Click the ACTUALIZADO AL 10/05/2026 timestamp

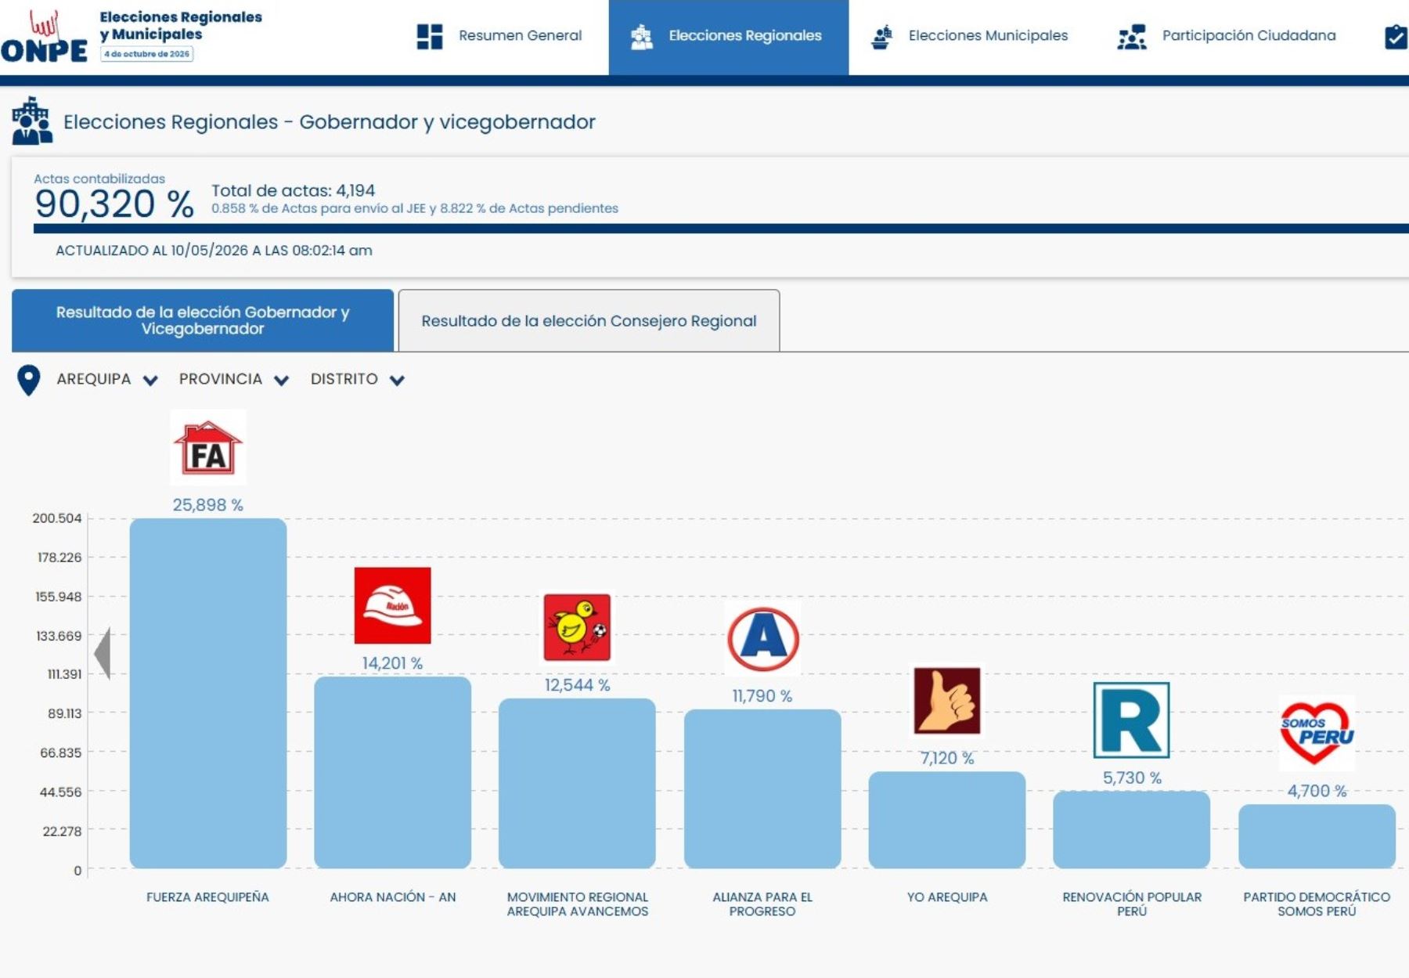tap(214, 251)
